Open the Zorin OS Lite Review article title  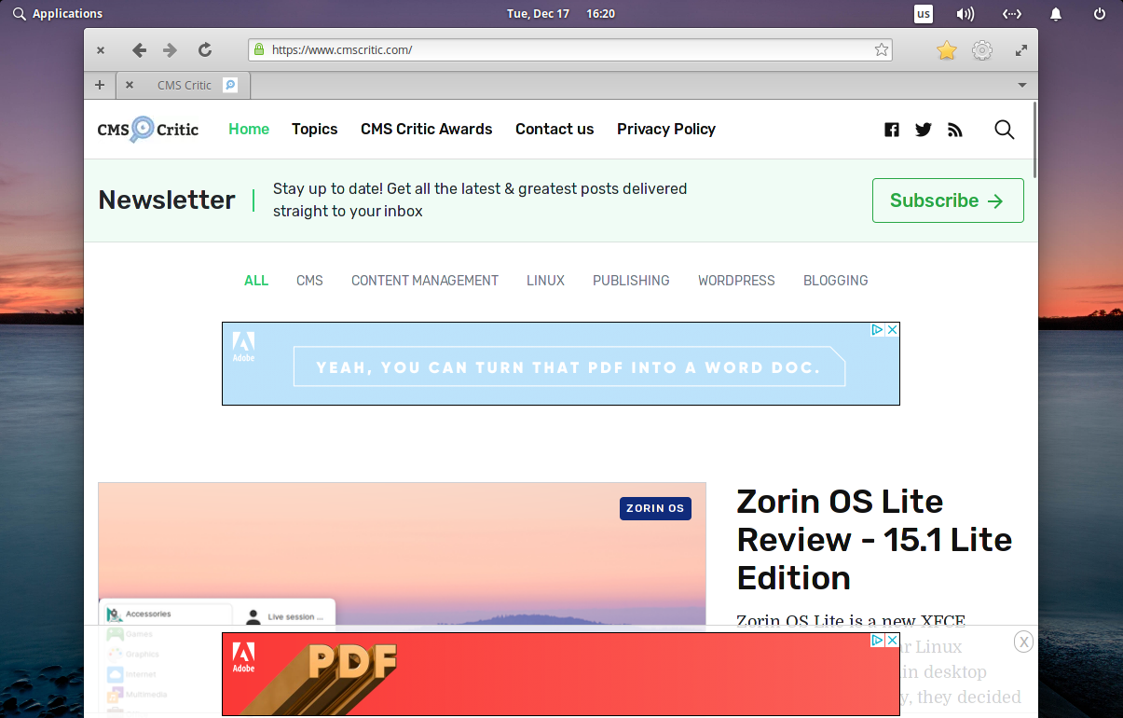(874, 540)
